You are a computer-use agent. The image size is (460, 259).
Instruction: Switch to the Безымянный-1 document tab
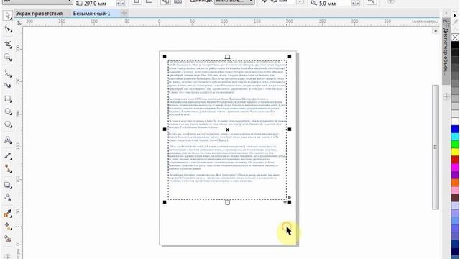tap(91, 13)
